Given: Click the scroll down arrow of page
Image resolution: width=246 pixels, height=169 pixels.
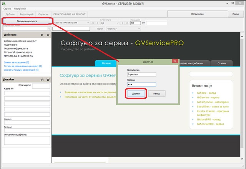Looking at the screenshot, I should (x=242, y=159).
